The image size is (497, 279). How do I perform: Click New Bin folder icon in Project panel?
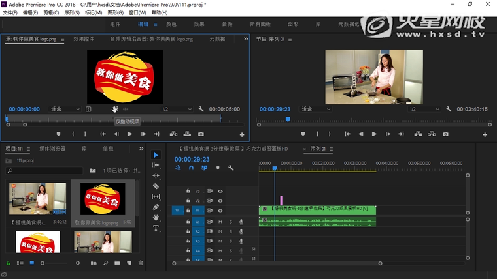point(117,263)
